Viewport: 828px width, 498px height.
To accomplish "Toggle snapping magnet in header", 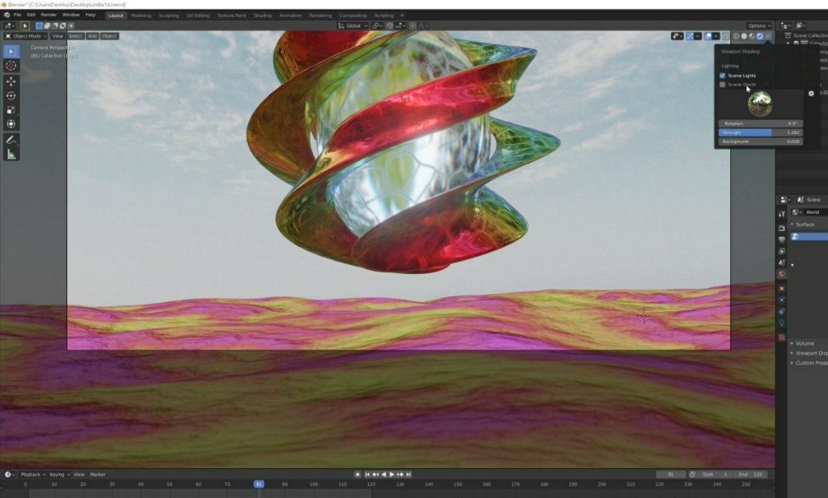I will (x=390, y=26).
